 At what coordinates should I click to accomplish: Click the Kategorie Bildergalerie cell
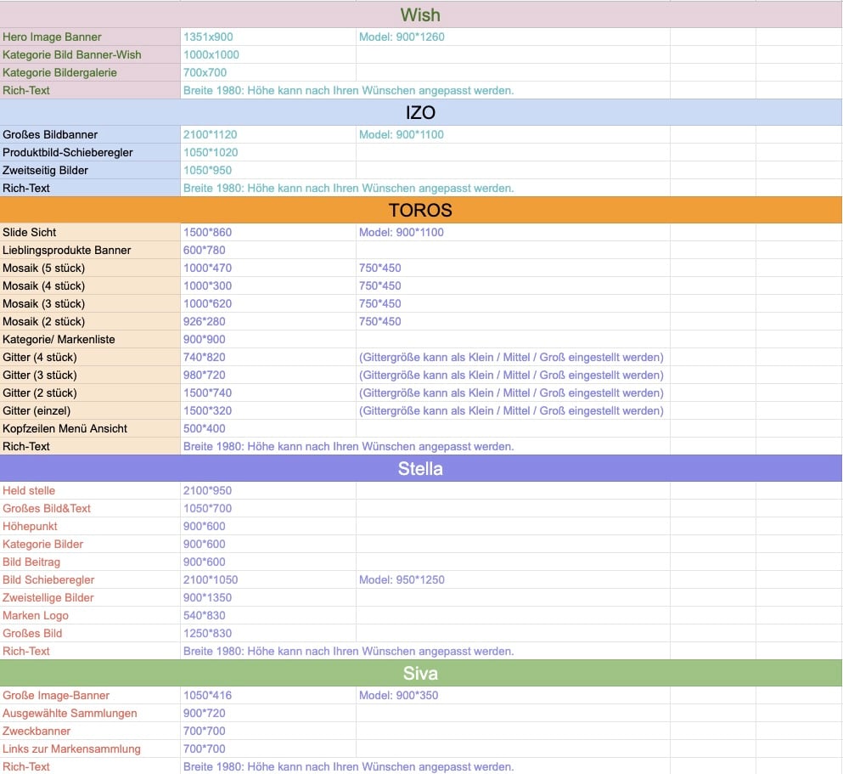pyautogui.click(x=90, y=72)
